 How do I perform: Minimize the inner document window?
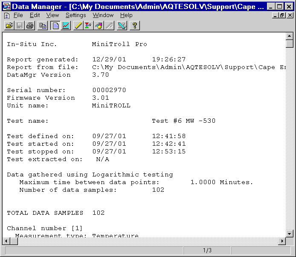(x=275, y=15)
